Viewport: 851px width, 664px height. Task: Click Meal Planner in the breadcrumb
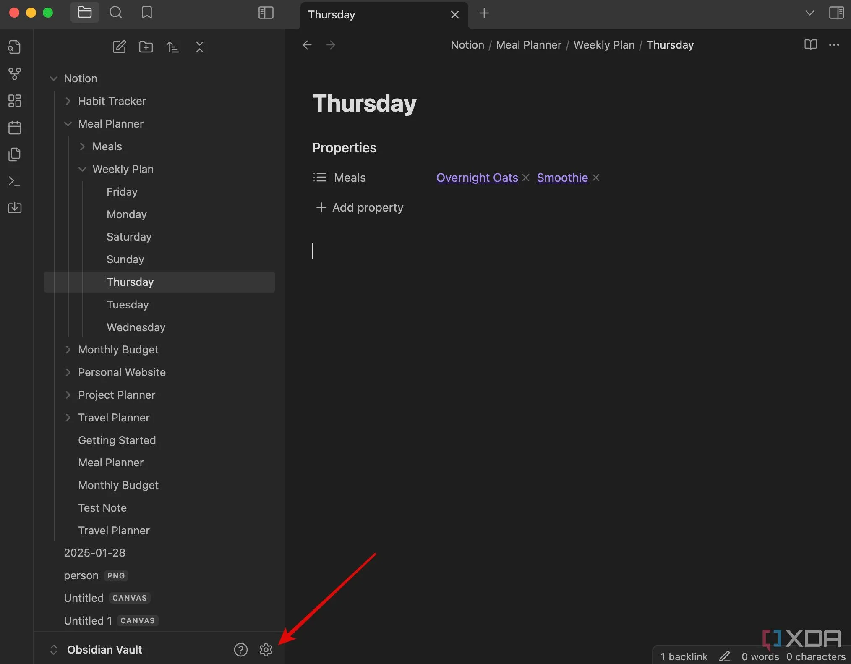click(529, 45)
